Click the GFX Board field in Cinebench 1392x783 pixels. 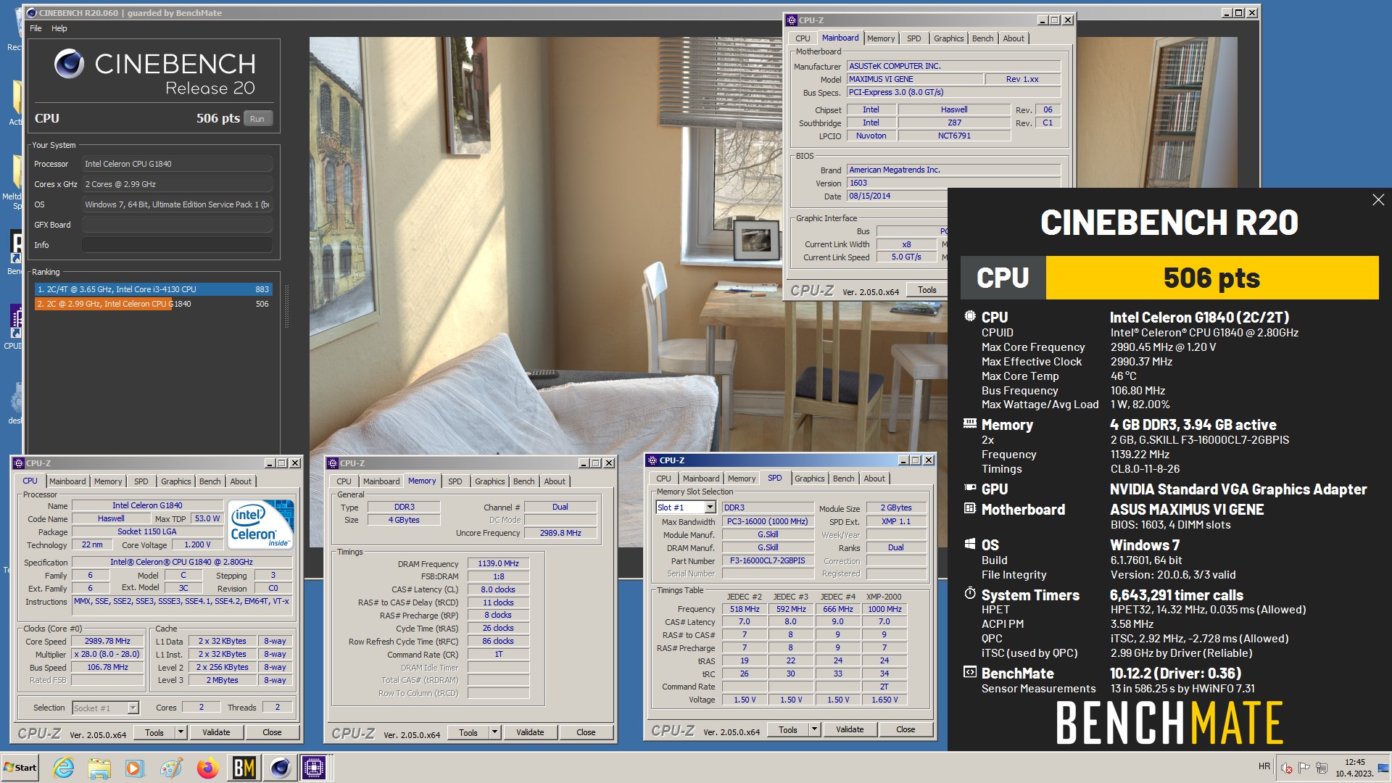pos(177,225)
